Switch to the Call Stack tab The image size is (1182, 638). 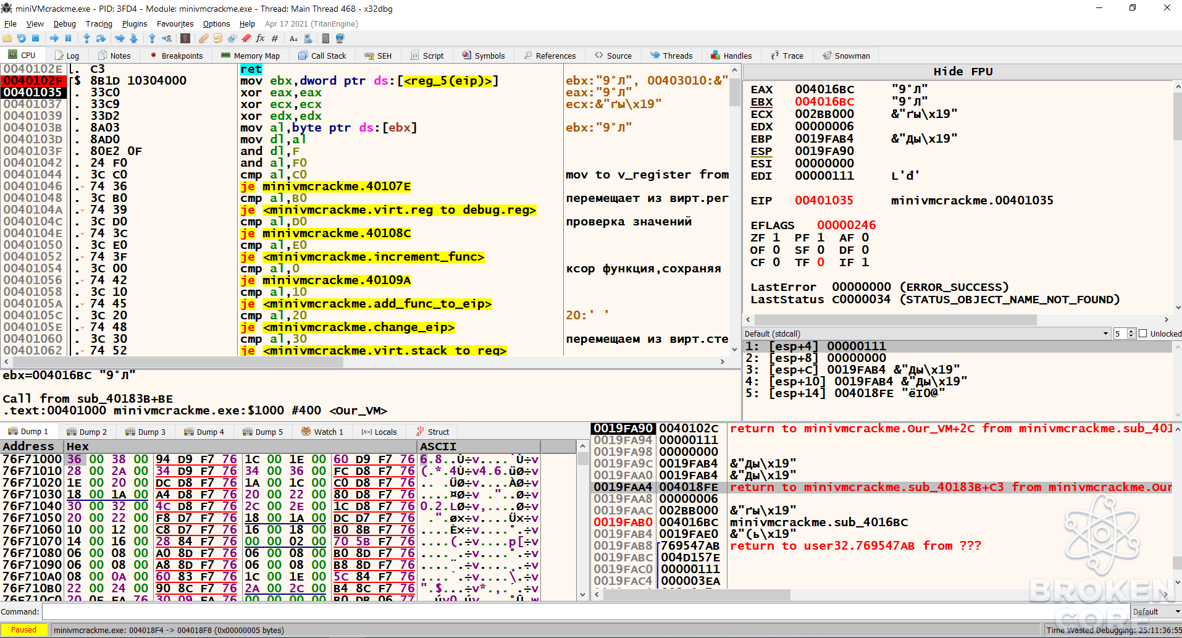coord(322,56)
